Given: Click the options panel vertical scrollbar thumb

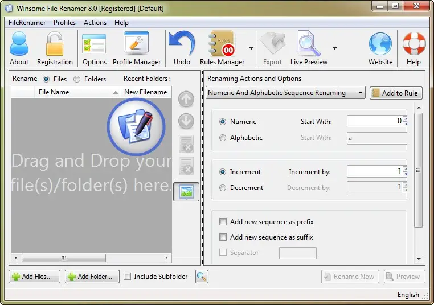Looking at the screenshot, I should click(x=419, y=170).
